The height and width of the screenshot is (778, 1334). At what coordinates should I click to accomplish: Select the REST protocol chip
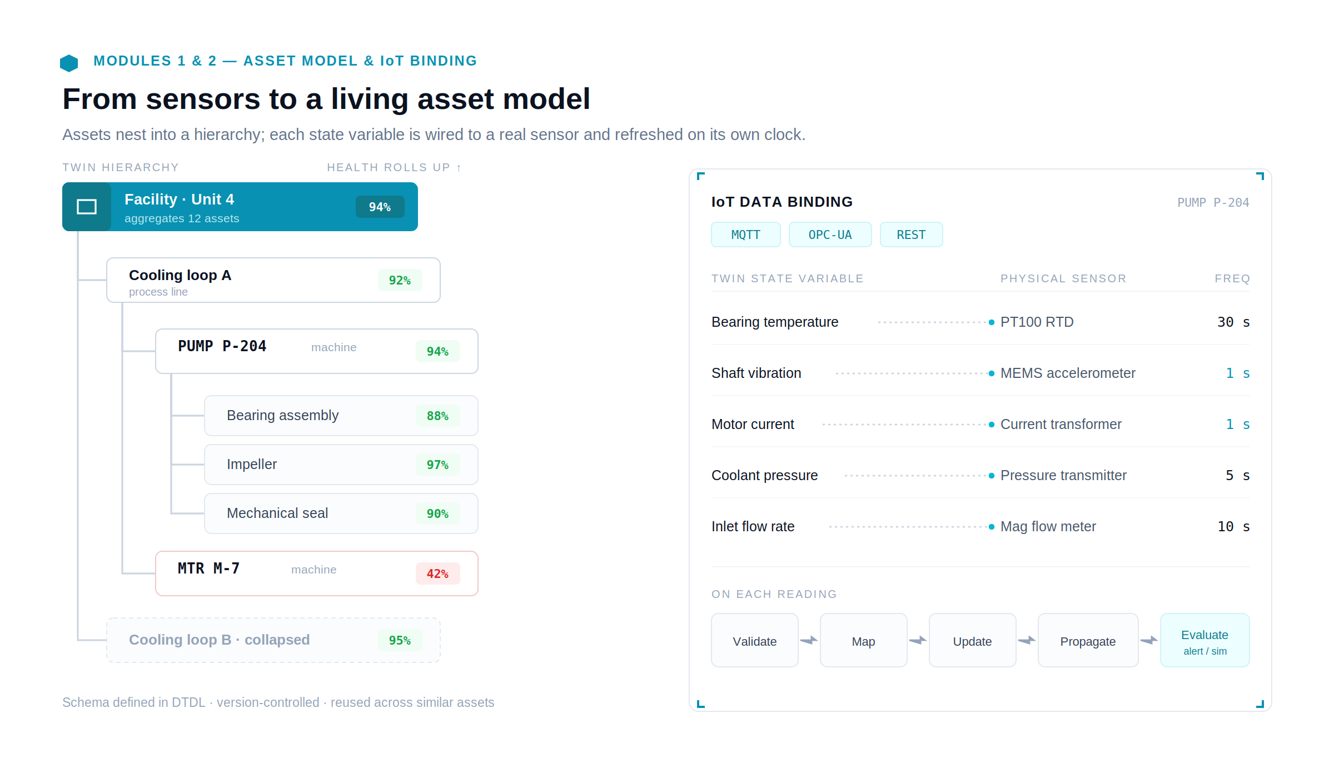(x=912, y=235)
